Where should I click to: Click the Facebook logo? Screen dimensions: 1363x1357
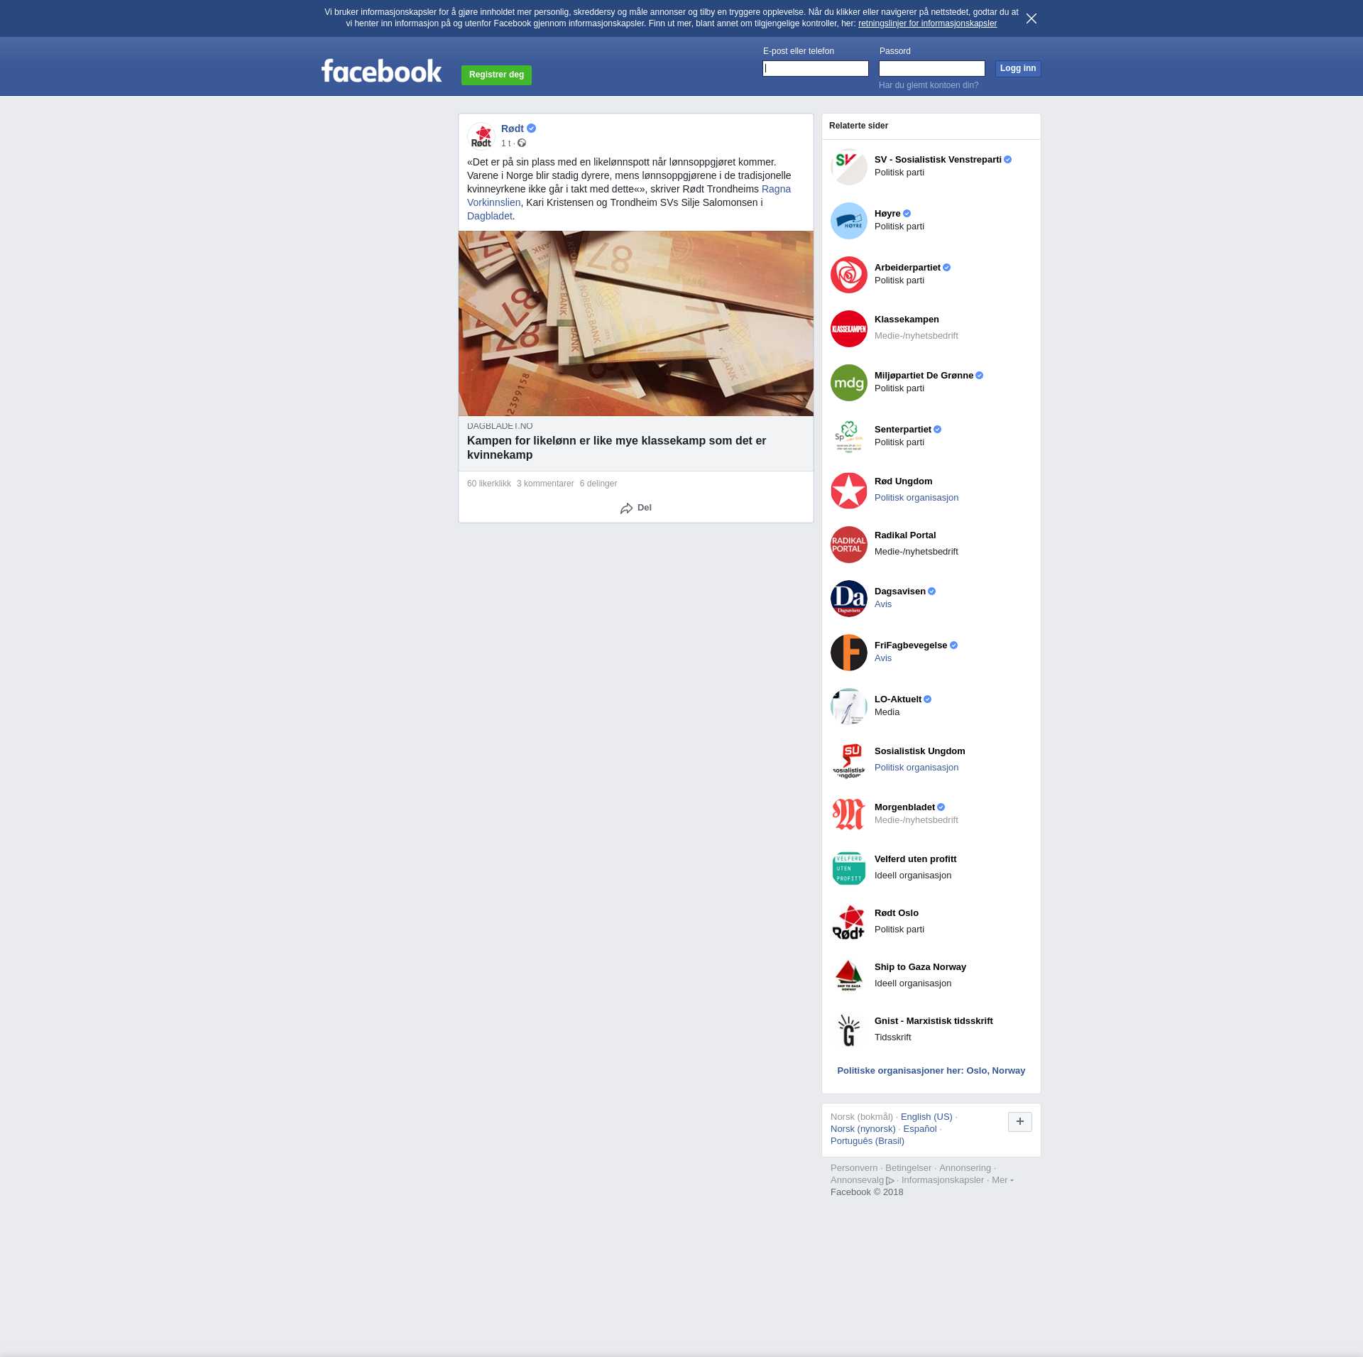coord(381,71)
